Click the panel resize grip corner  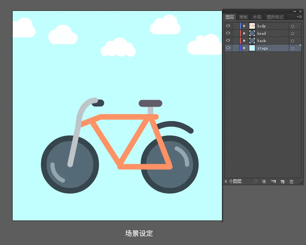coord(301,183)
